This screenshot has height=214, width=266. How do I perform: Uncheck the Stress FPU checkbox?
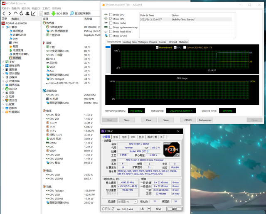pyautogui.click(x=111, y=19)
